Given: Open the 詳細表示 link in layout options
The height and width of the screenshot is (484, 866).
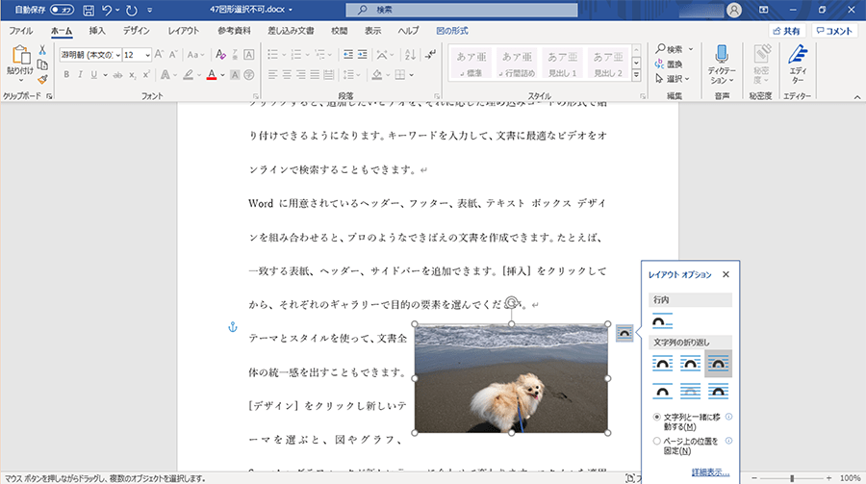Looking at the screenshot, I should [710, 472].
